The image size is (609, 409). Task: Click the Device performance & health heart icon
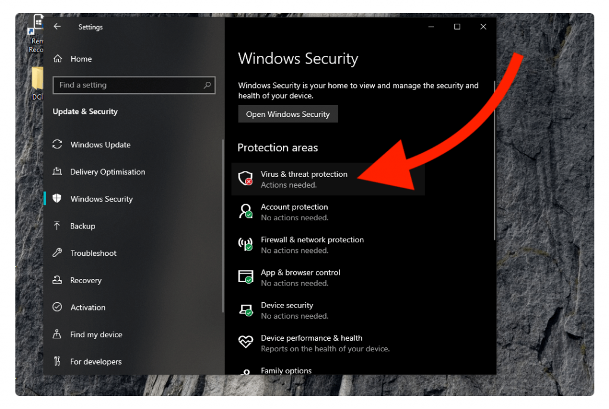click(x=245, y=342)
